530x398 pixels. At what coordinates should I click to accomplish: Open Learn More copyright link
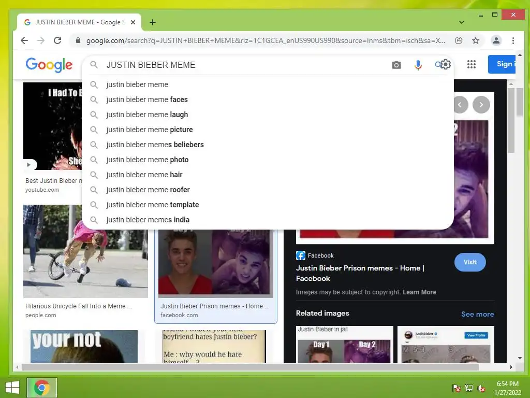419,292
